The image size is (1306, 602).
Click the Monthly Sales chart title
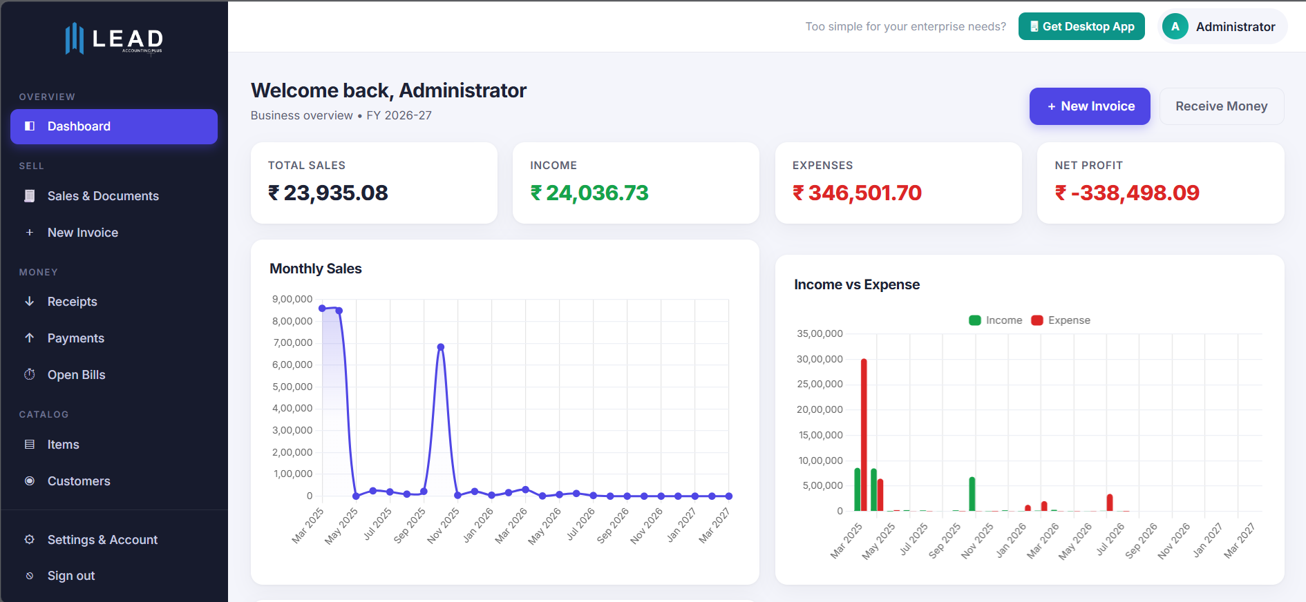(x=316, y=269)
